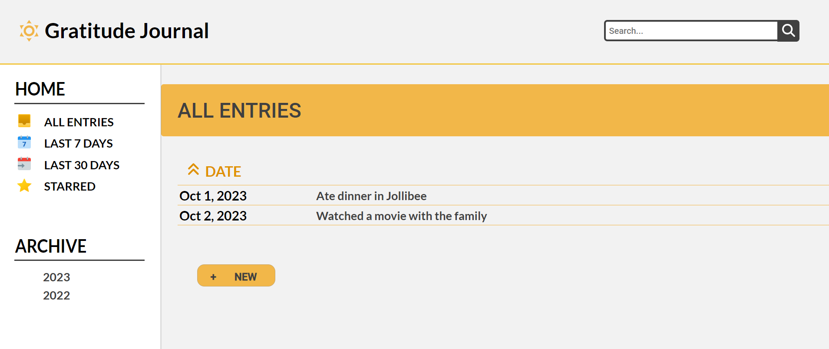829x349 pixels.
Task: Click the Gratitude Journal title
Action: click(x=127, y=31)
